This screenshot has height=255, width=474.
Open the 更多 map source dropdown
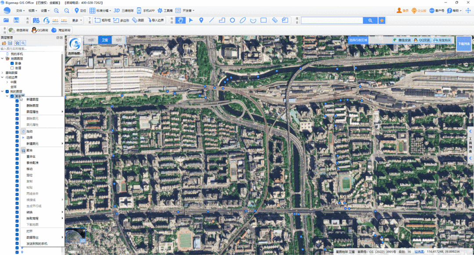tap(77, 20)
